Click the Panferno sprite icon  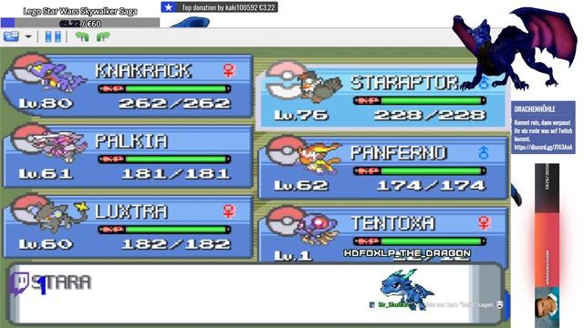[x=319, y=158]
